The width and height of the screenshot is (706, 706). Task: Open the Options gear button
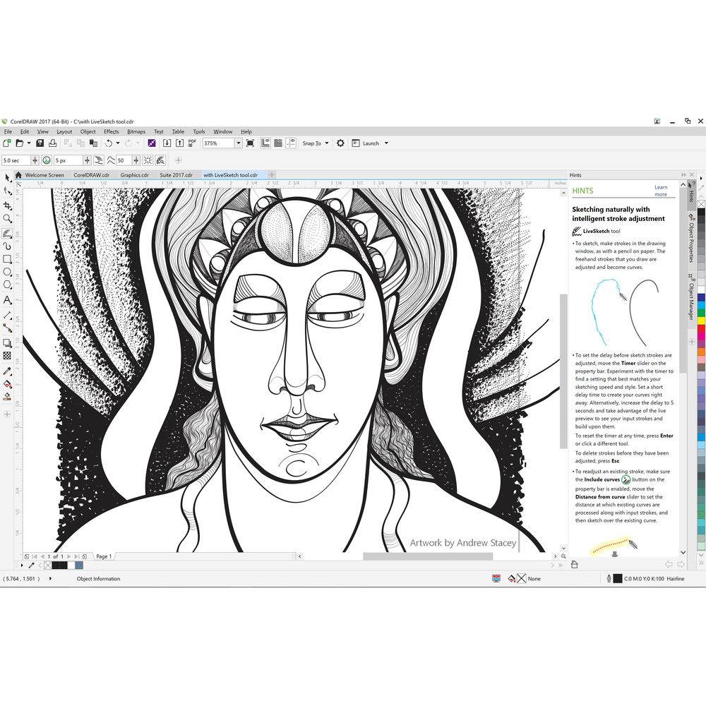pos(340,143)
